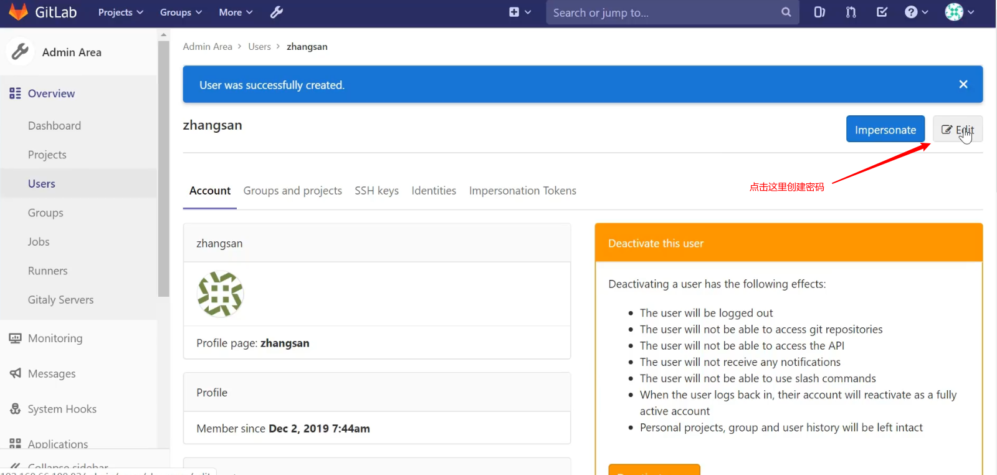The width and height of the screenshot is (997, 475).
Task: Expand the More navbar dropdown
Action: click(236, 12)
